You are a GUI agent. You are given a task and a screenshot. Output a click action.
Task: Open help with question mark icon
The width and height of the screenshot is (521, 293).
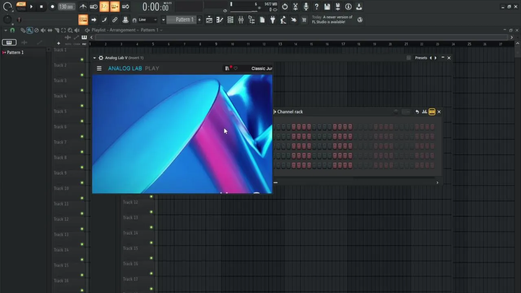tap(316, 7)
